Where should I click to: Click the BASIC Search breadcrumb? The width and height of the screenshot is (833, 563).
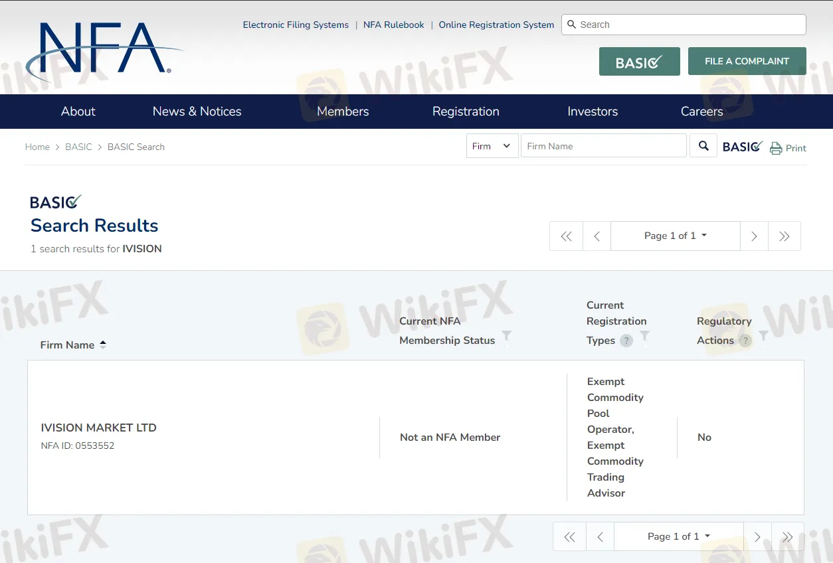coord(136,147)
